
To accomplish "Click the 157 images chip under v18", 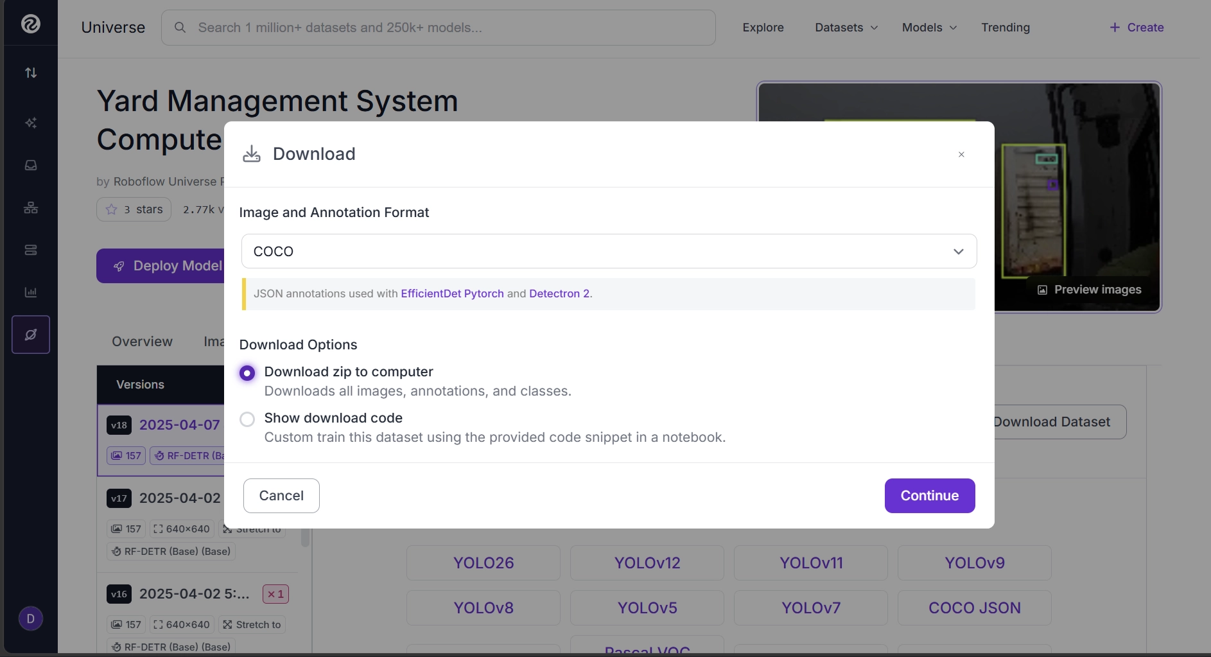I will (x=126, y=456).
